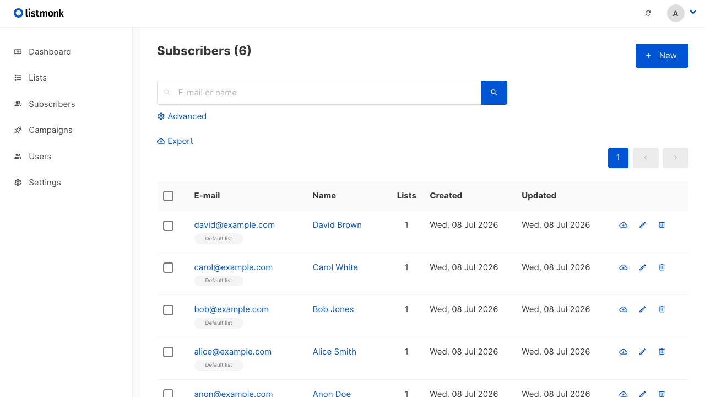Download data for Bob Jones row

[623, 309]
